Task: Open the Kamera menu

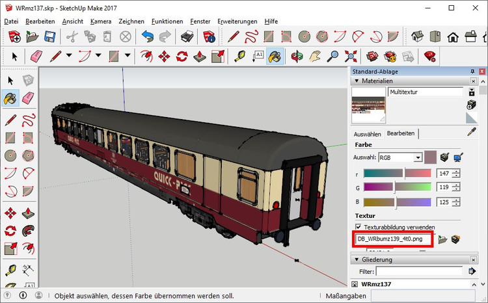Action: 101,21
